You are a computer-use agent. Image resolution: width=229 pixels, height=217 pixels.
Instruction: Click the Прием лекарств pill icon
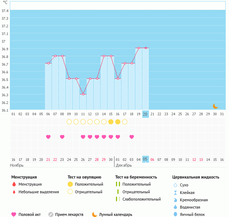point(51,214)
